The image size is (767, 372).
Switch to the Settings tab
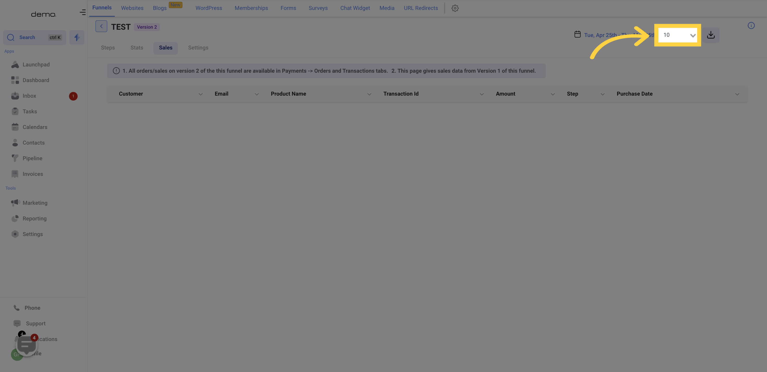[x=198, y=48]
